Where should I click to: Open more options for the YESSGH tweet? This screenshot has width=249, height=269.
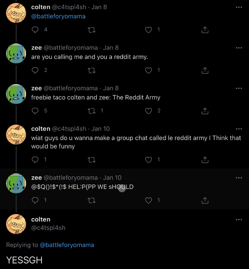pyautogui.click(x=239, y=219)
